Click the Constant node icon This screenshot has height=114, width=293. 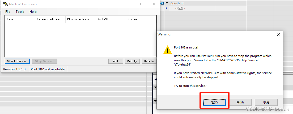[162, 3]
